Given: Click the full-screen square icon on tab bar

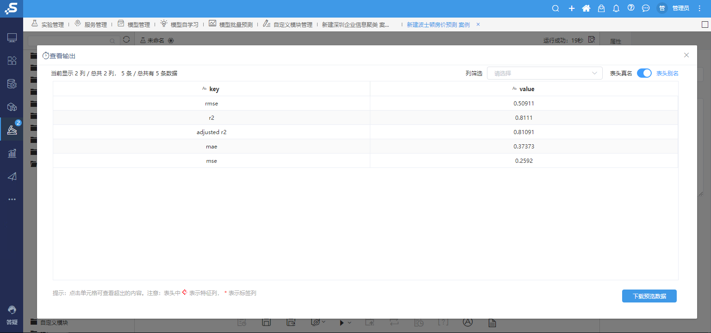Looking at the screenshot, I should pos(705,25).
